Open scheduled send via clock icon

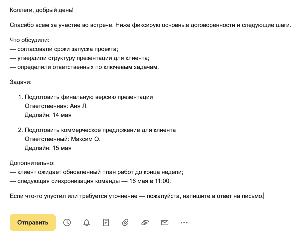click(x=67, y=222)
